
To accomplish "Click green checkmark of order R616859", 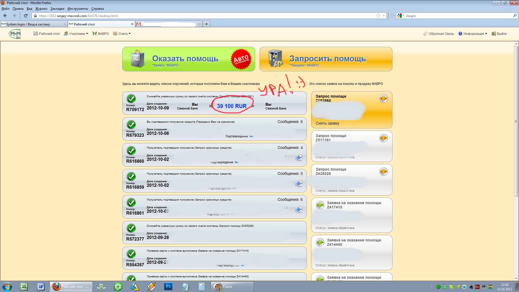I will pos(131,176).
